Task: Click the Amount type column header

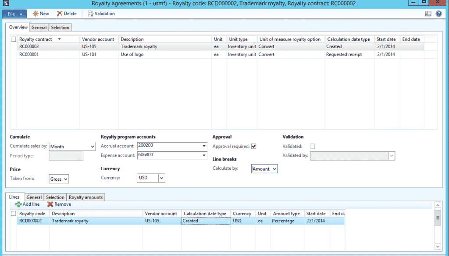Action: tap(287, 214)
